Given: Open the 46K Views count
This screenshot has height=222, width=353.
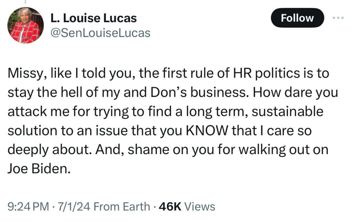Looking at the screenshot, I should (x=187, y=206).
